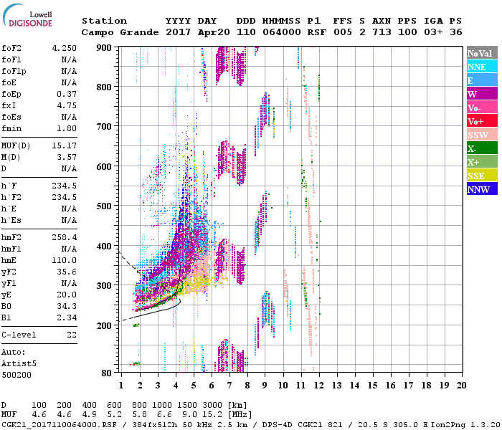Click the 064000 time value
Image resolution: width=502 pixels, height=430 pixels.
[x=282, y=32]
